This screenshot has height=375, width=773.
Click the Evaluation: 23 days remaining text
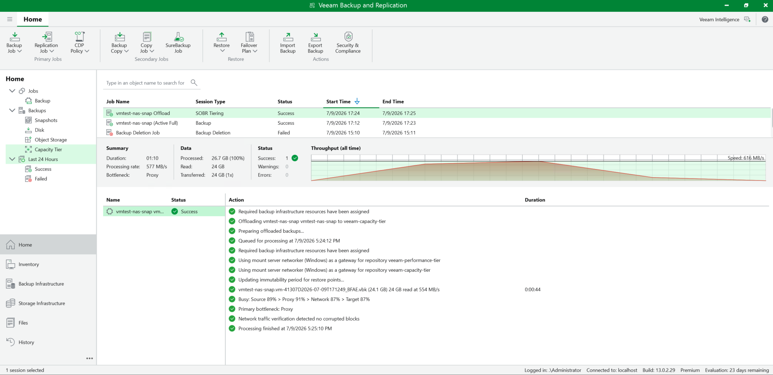(x=737, y=370)
